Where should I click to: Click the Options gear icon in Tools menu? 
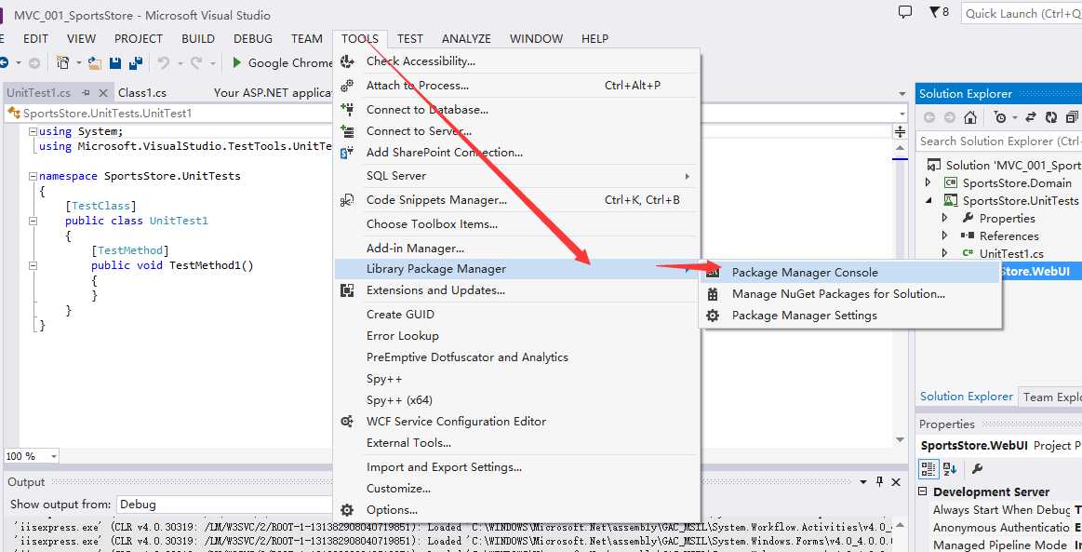[x=347, y=510]
